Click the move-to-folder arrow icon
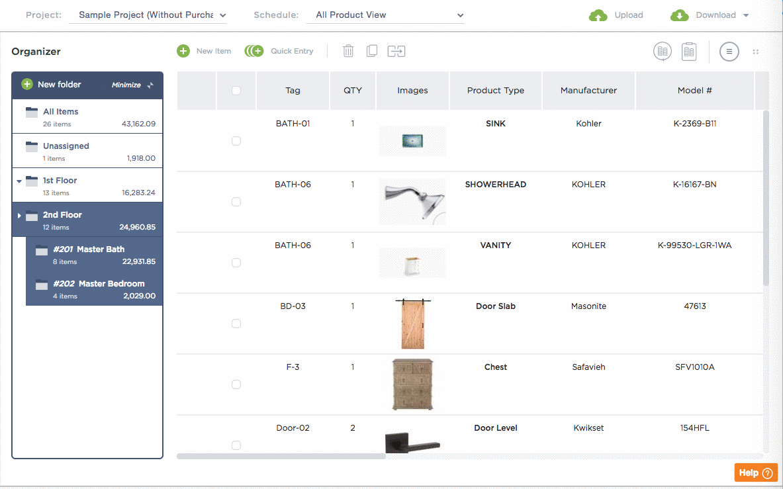The width and height of the screenshot is (783, 489). 396,51
